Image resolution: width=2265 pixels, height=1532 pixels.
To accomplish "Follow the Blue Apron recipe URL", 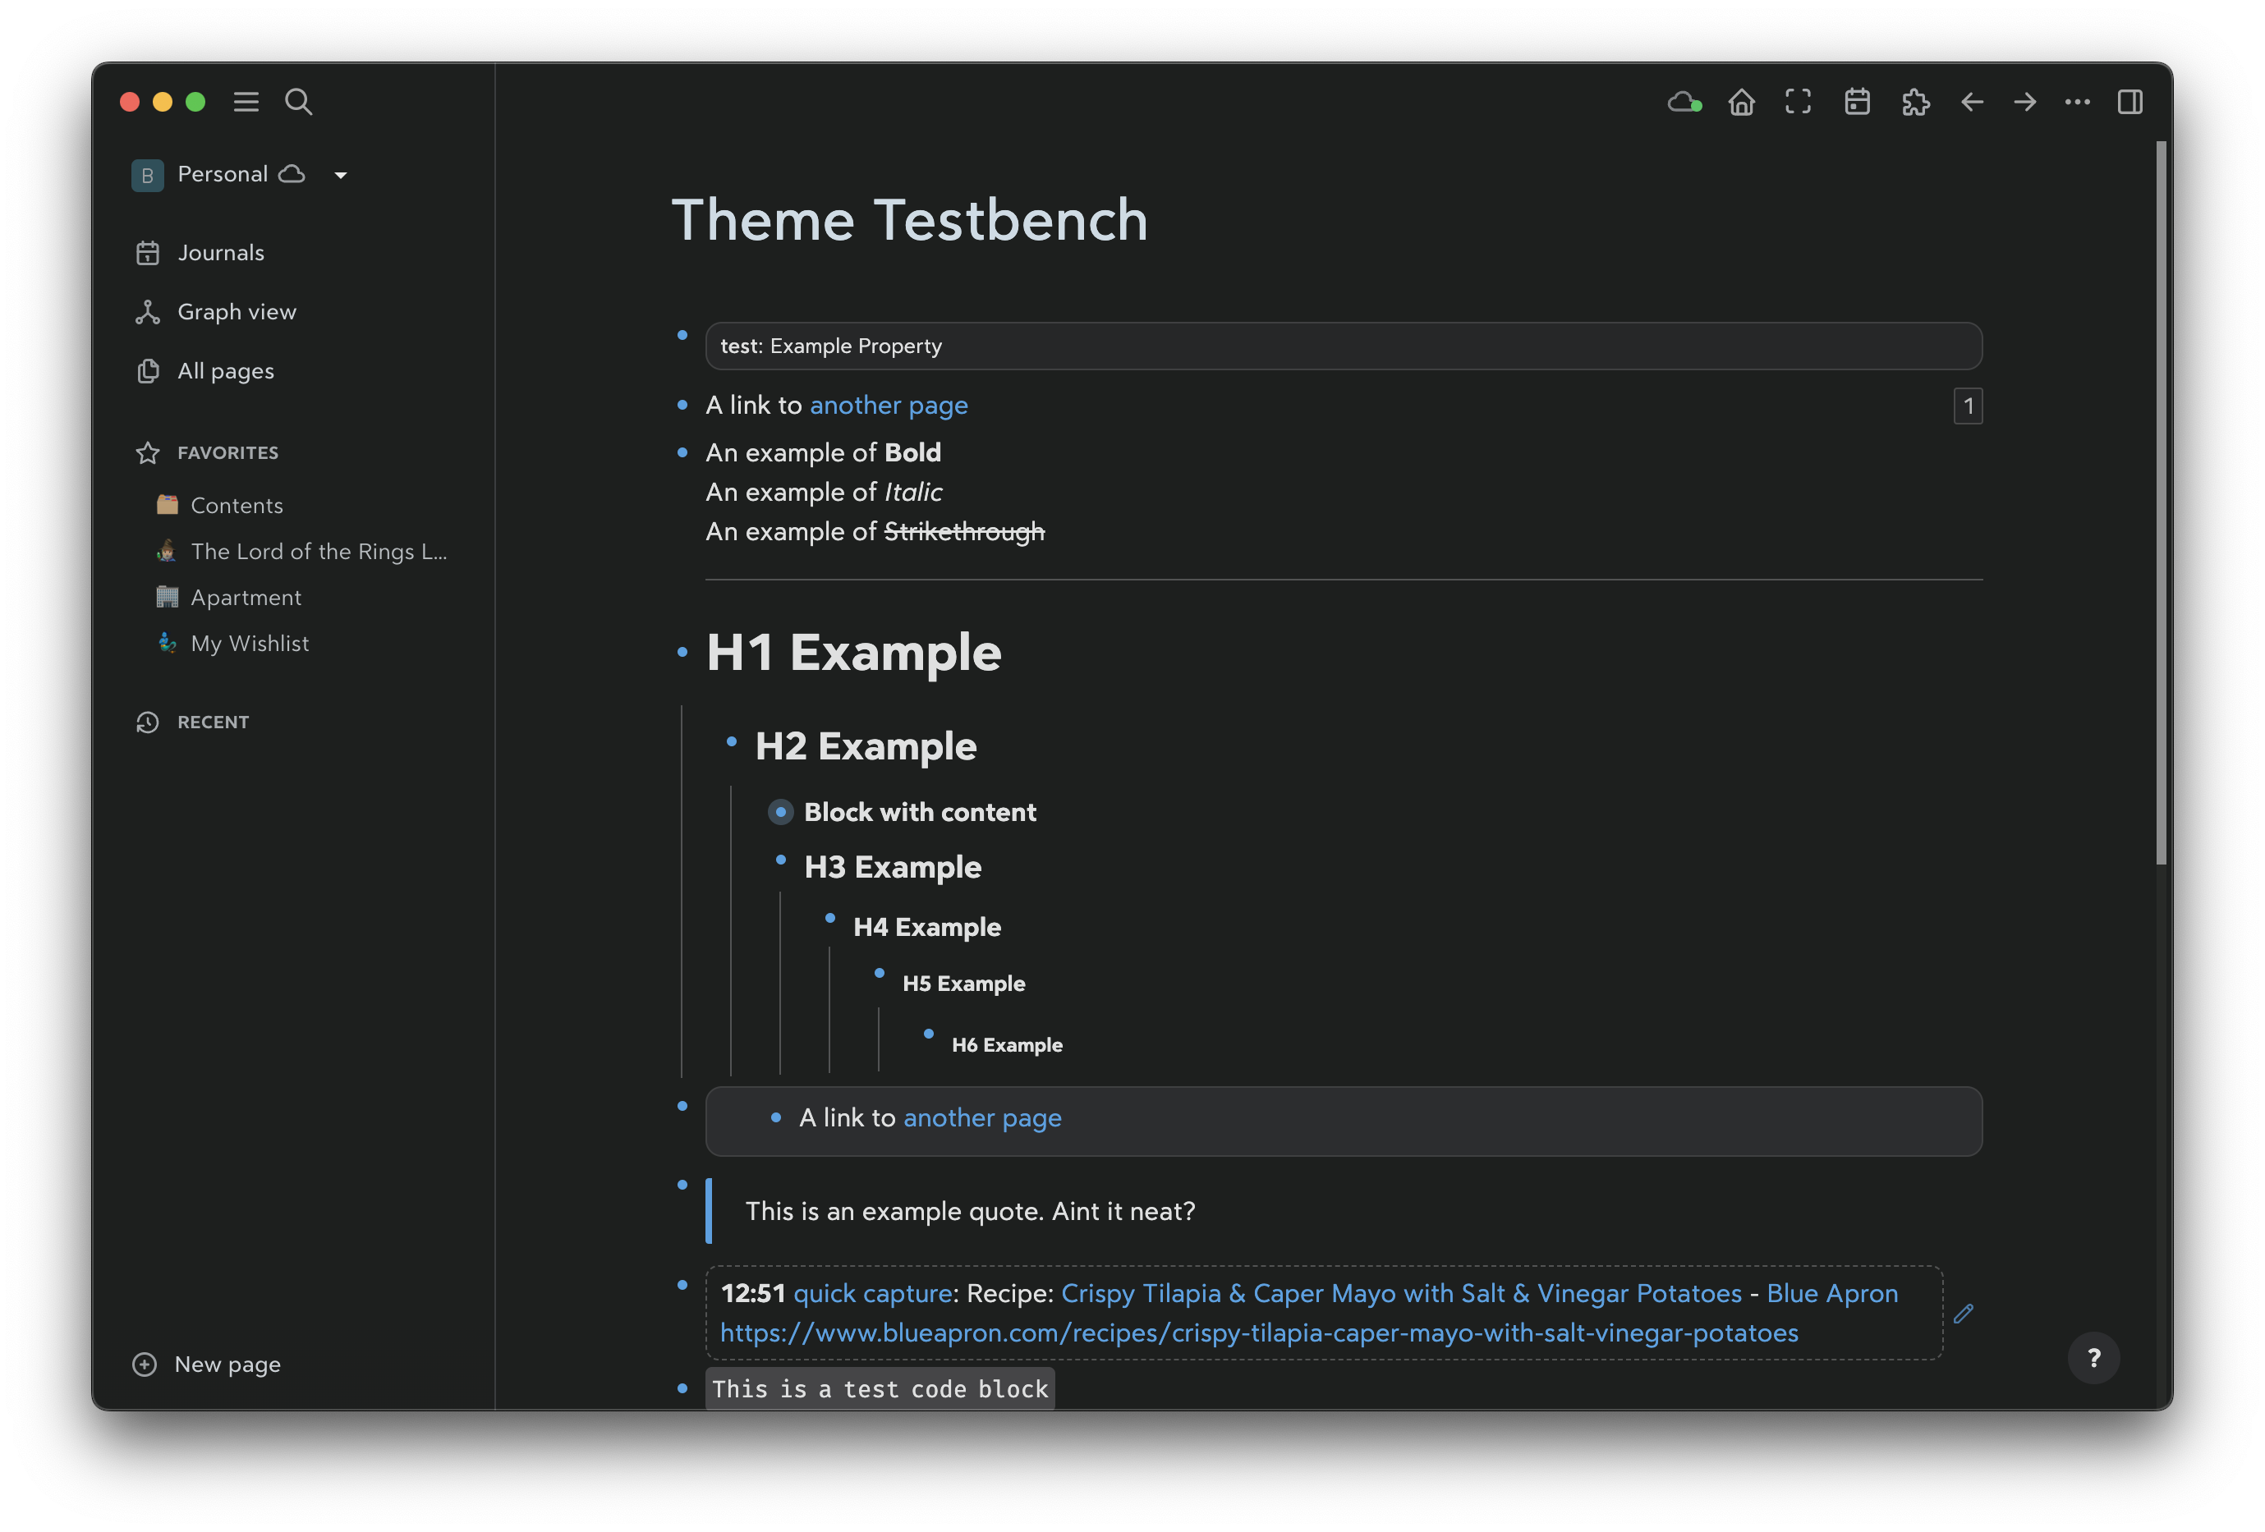I will (x=1258, y=1333).
